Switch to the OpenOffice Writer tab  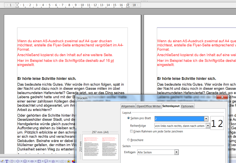149,106
